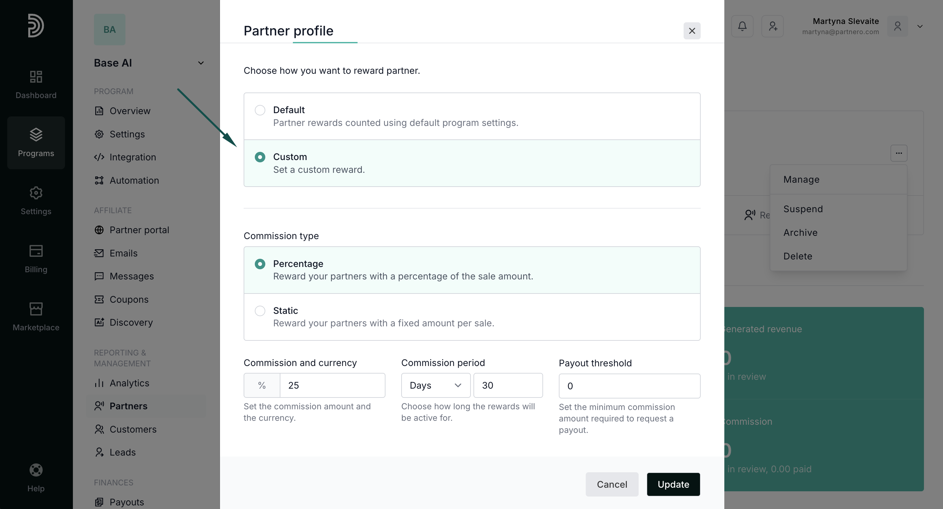Click the Partnero logo icon
This screenshot has width=943, height=509.
(x=36, y=26)
